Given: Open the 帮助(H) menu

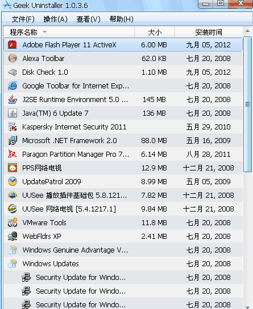Looking at the screenshot, I should [121, 19].
